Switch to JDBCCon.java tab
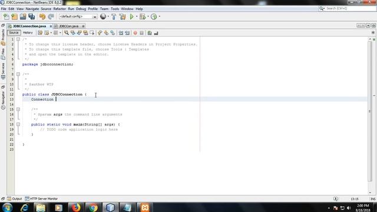 (69, 26)
